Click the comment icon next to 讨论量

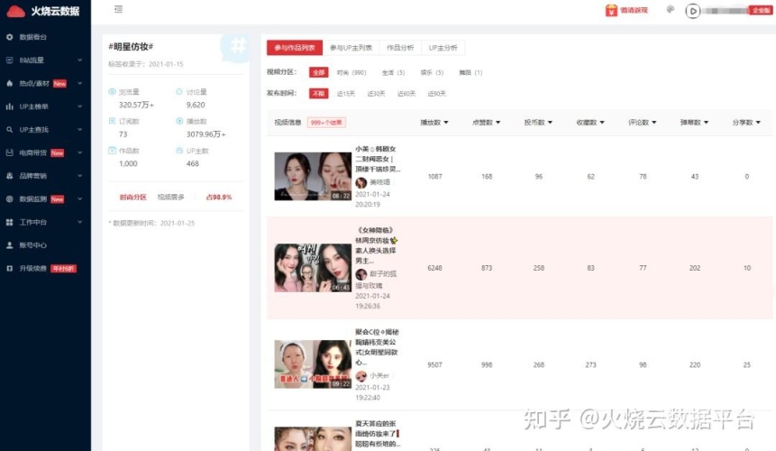tap(179, 92)
